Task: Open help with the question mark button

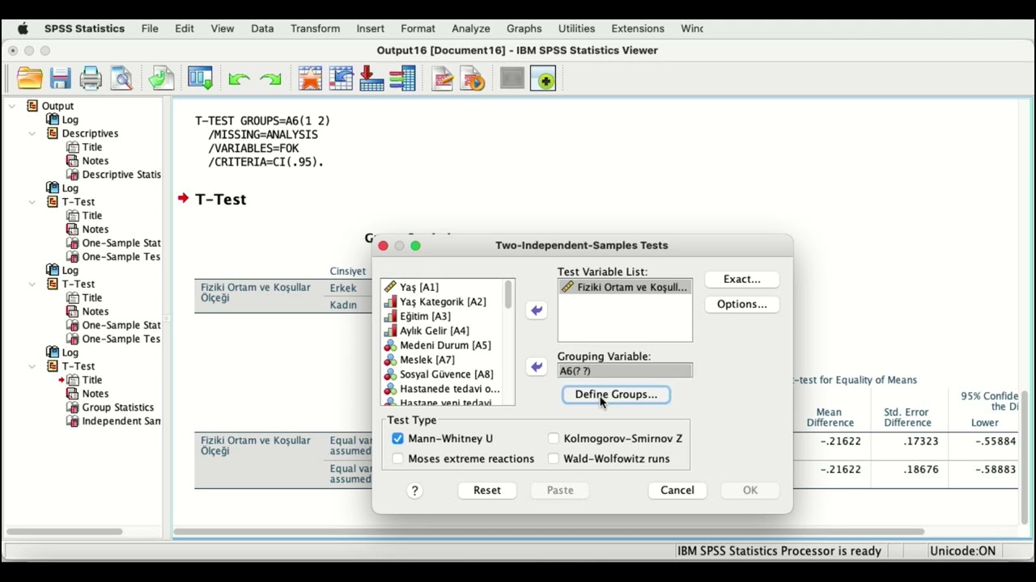Action: [x=415, y=491]
